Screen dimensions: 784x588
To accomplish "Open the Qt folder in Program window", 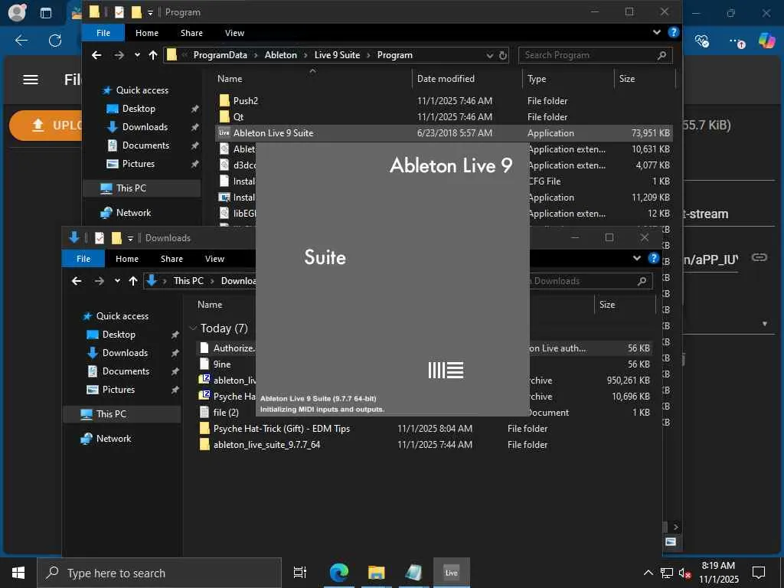I will 239,116.
